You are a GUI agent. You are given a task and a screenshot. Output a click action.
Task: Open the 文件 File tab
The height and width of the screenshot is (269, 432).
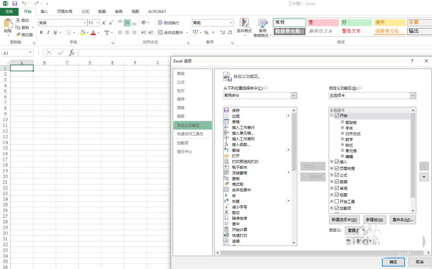(9, 12)
